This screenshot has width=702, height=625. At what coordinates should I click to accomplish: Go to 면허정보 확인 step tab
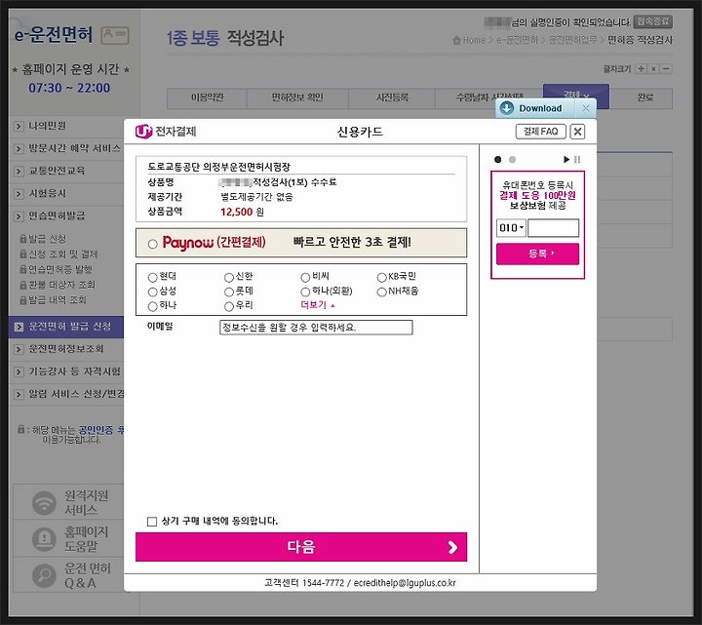coord(297,98)
